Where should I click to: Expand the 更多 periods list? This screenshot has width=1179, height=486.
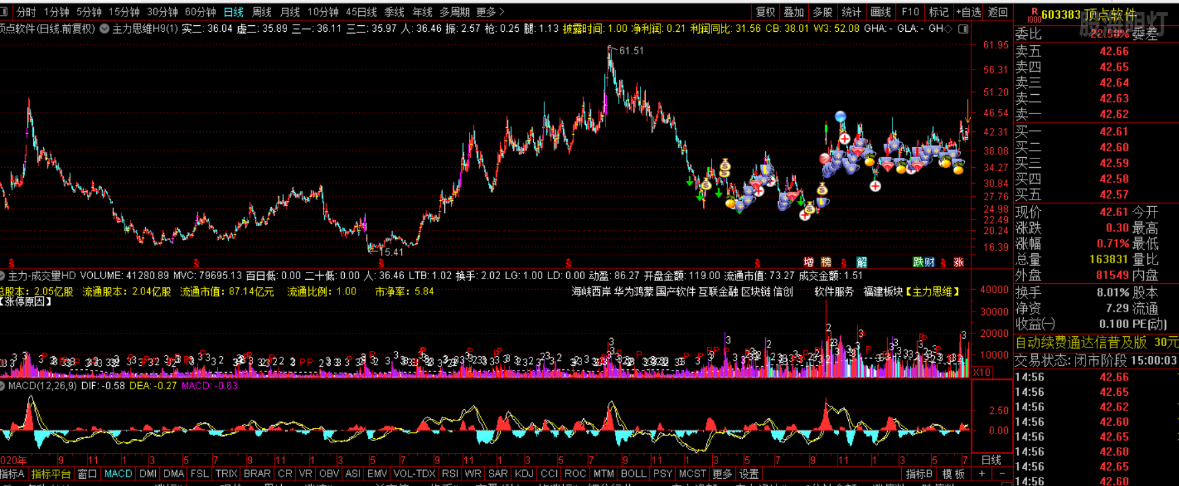point(491,12)
